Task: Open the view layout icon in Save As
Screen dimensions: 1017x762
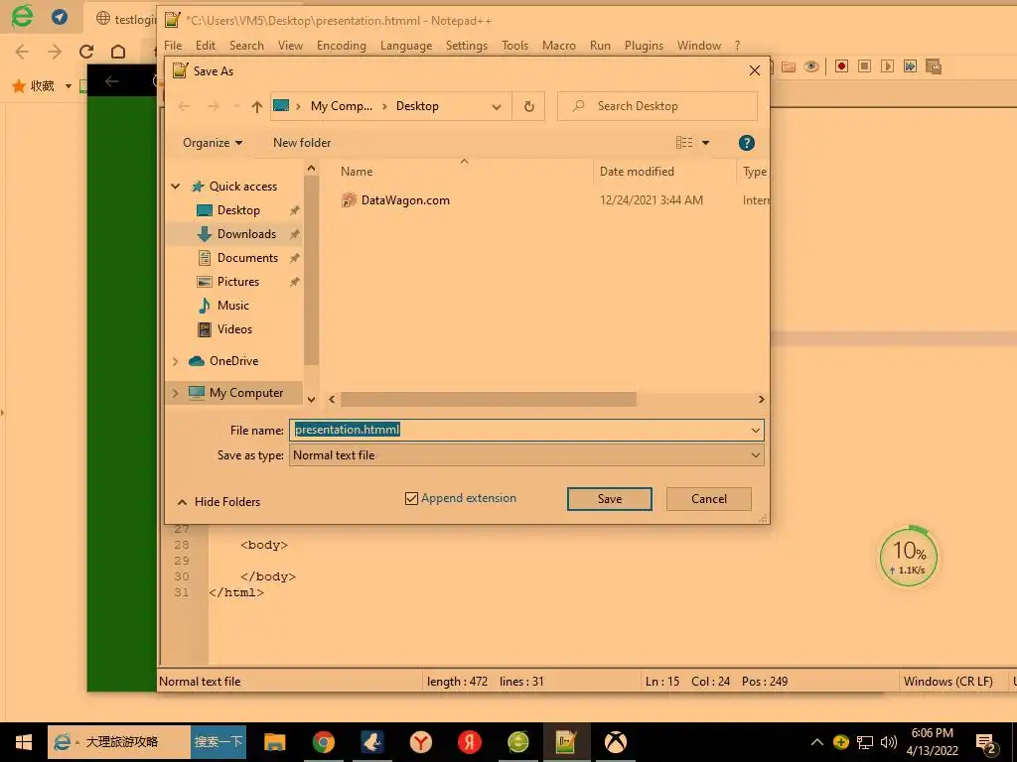Action: pyautogui.click(x=684, y=143)
